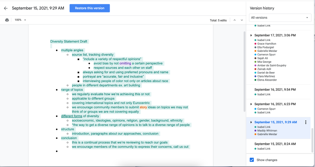The width and height of the screenshot is (315, 167).
Task: Select version September 16, 2021, 6:23 PM
Action: [x=275, y=104]
